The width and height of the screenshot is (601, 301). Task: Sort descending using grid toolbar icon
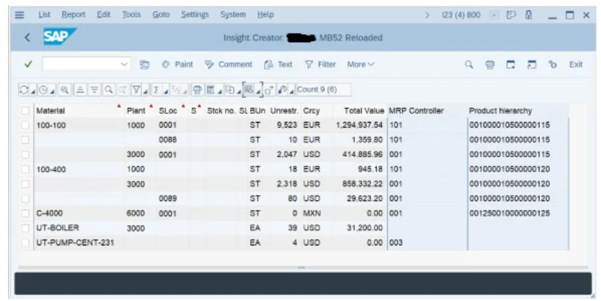[94, 90]
